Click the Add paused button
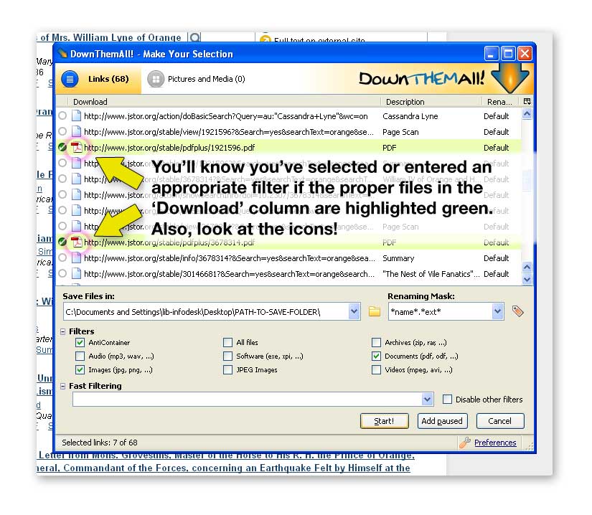Viewport: 592px width, 515px height. pos(442,421)
